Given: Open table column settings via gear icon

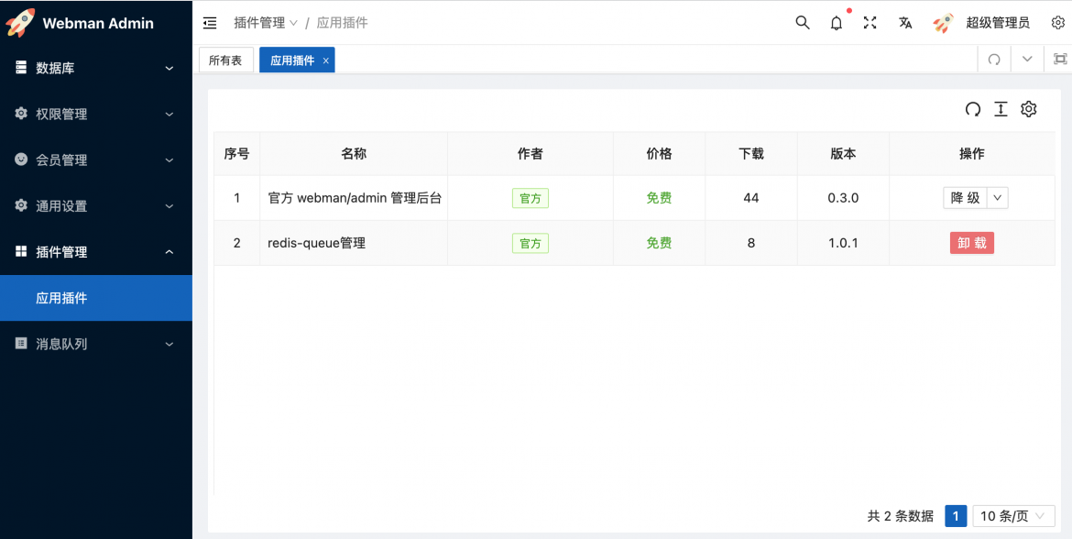Looking at the screenshot, I should pyautogui.click(x=1028, y=108).
